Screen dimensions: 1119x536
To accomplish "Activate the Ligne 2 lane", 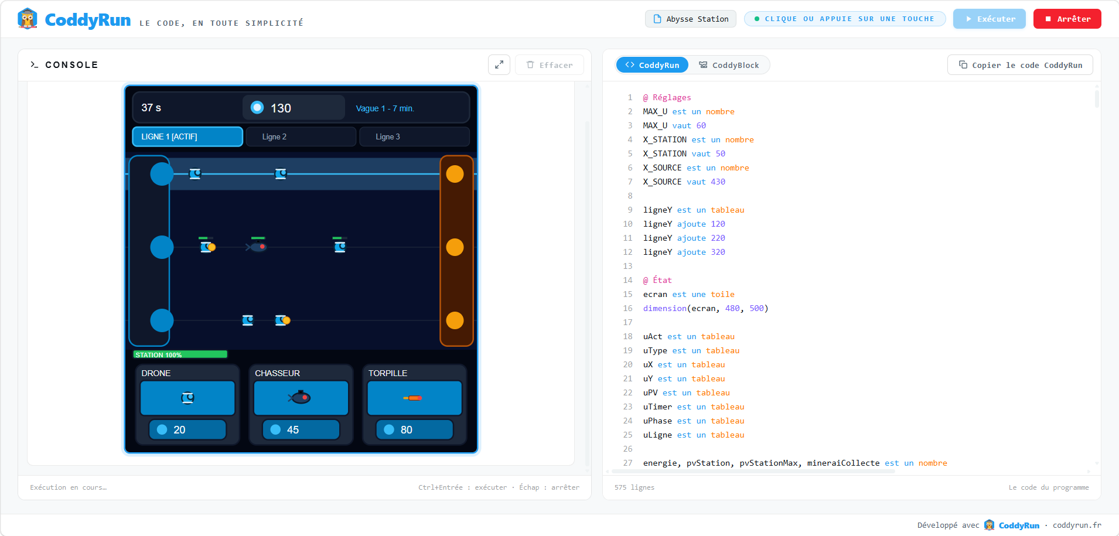I will (x=301, y=136).
